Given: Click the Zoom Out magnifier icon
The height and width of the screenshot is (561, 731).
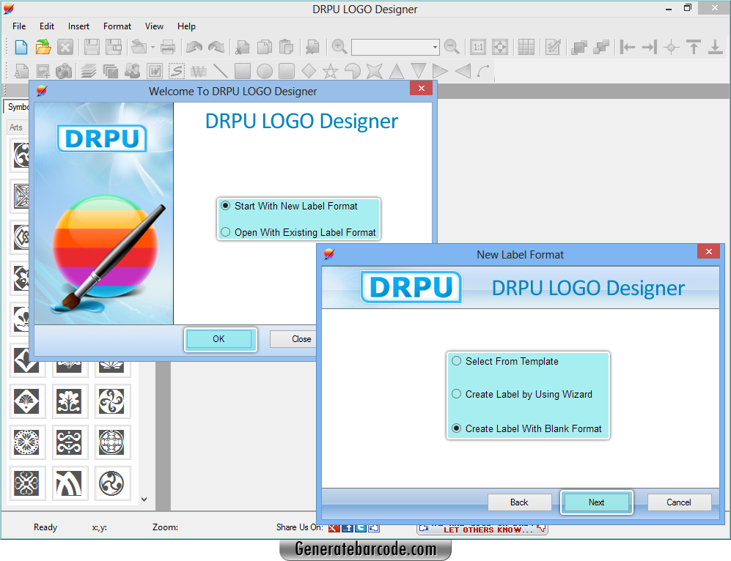Looking at the screenshot, I should coord(451,47).
